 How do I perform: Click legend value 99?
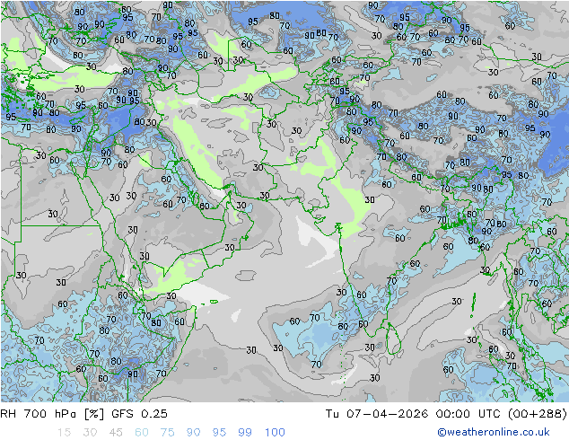click(x=245, y=433)
